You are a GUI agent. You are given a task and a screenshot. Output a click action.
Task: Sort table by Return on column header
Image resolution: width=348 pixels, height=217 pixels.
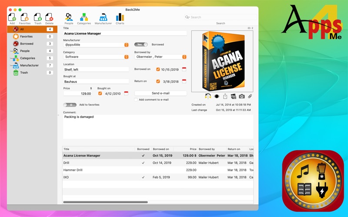(237, 149)
